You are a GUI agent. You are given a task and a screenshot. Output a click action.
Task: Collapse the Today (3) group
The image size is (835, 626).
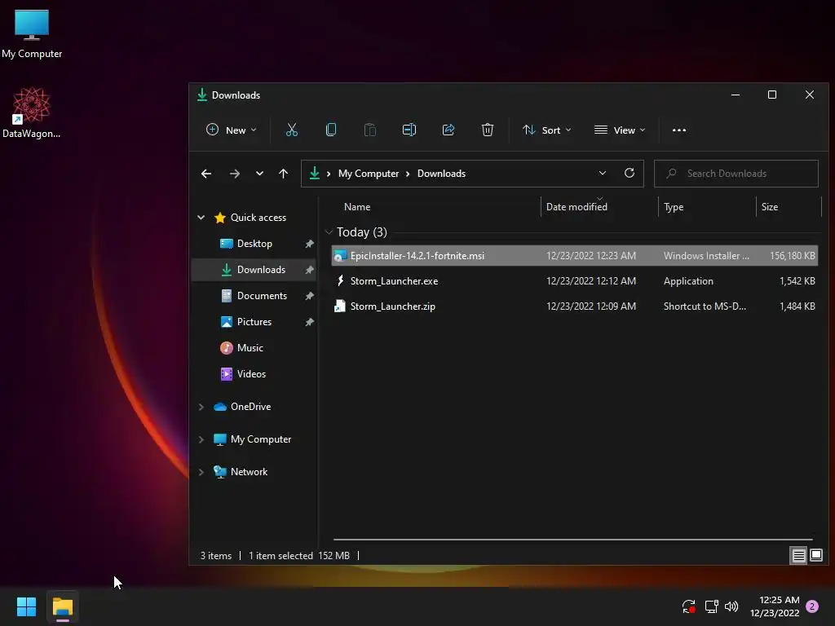(329, 232)
